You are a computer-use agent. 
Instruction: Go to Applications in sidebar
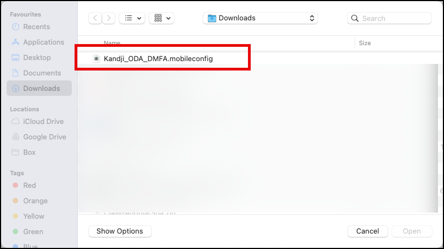[44, 42]
